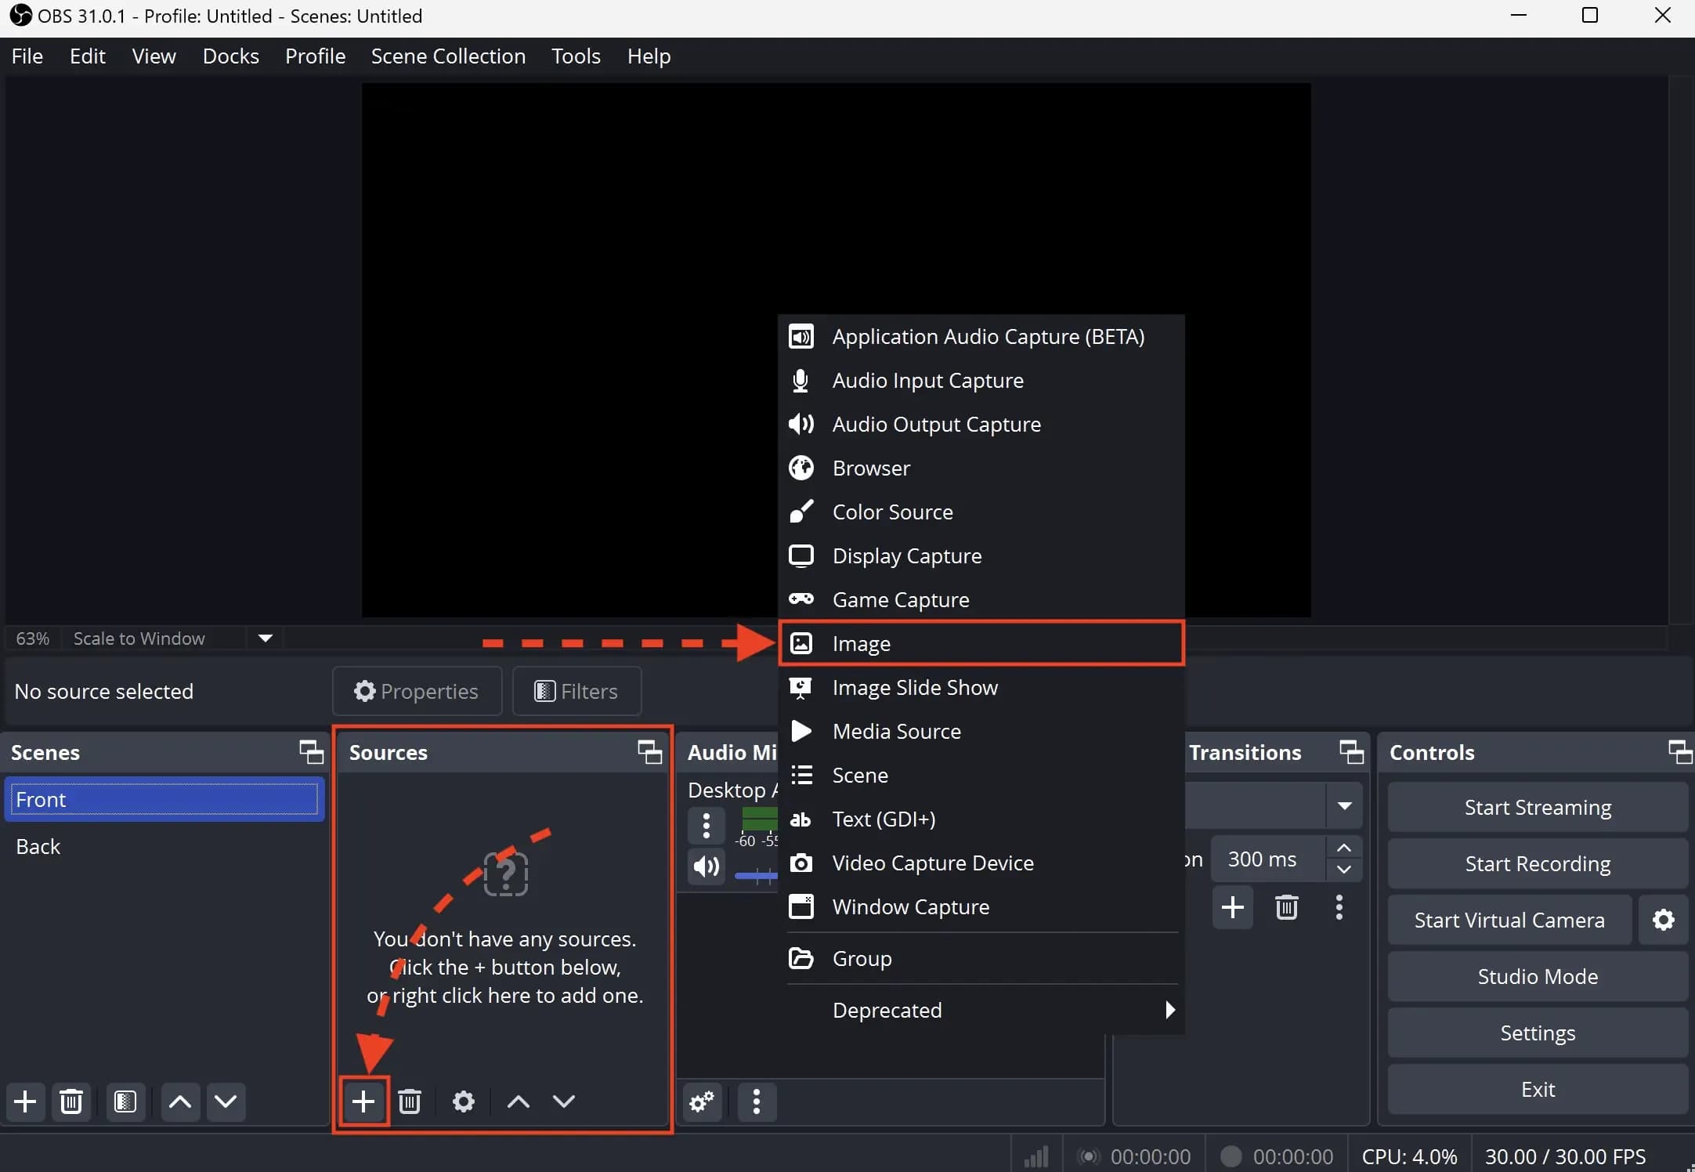This screenshot has width=1695, height=1172.
Task: Open the scene transition selector dropdown
Action: coord(1345,806)
